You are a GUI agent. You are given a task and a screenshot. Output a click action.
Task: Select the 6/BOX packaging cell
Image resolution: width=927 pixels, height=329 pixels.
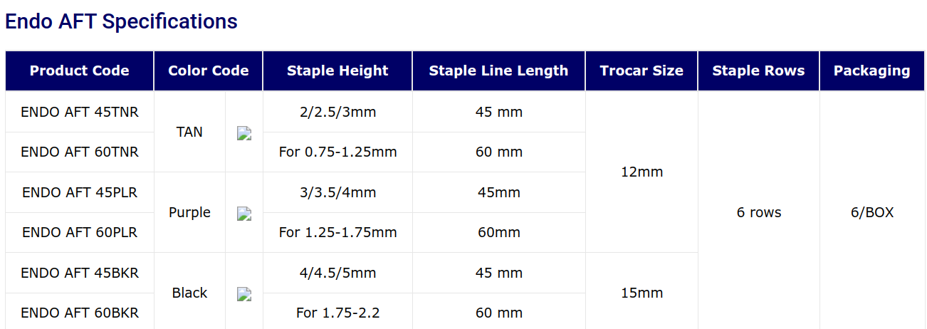click(871, 212)
